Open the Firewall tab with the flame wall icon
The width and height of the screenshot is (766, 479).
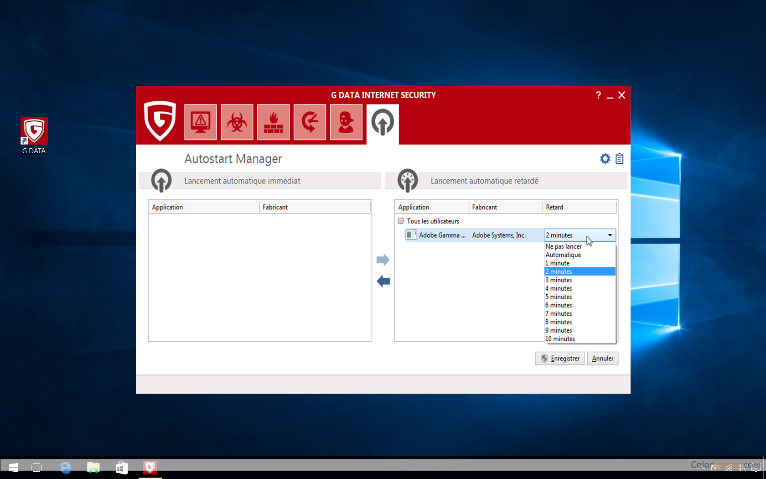[x=274, y=122]
